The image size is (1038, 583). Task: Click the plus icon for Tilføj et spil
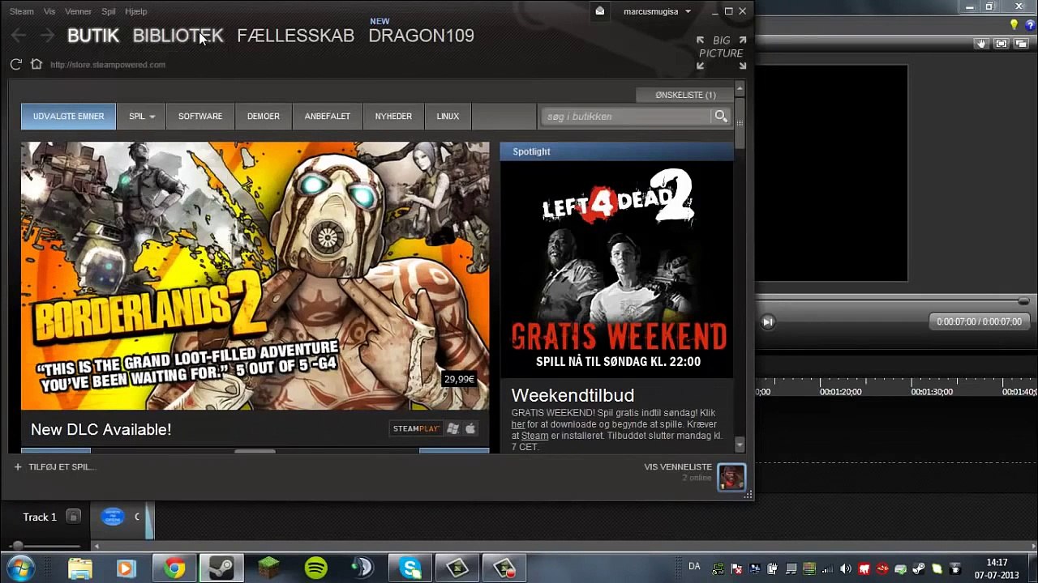18,466
